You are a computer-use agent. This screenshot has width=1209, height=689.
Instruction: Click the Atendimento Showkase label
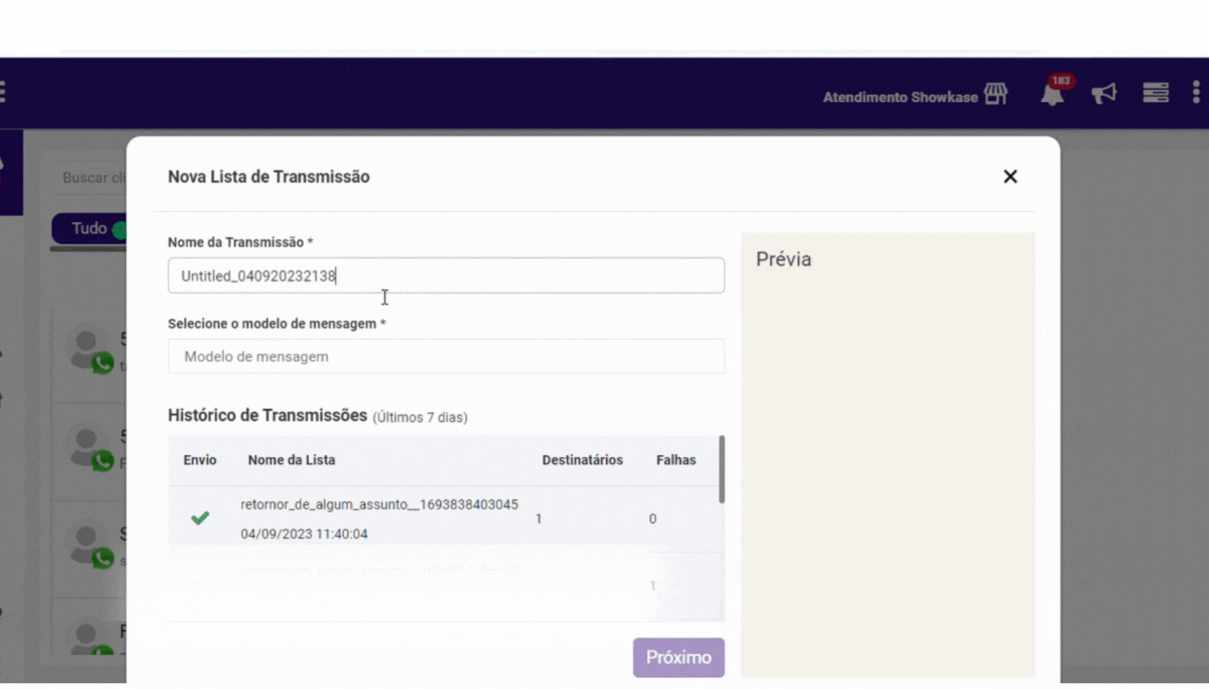(900, 97)
